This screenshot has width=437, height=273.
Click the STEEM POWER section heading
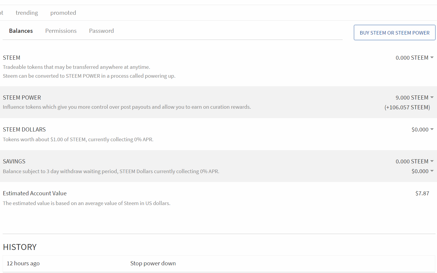22,97
